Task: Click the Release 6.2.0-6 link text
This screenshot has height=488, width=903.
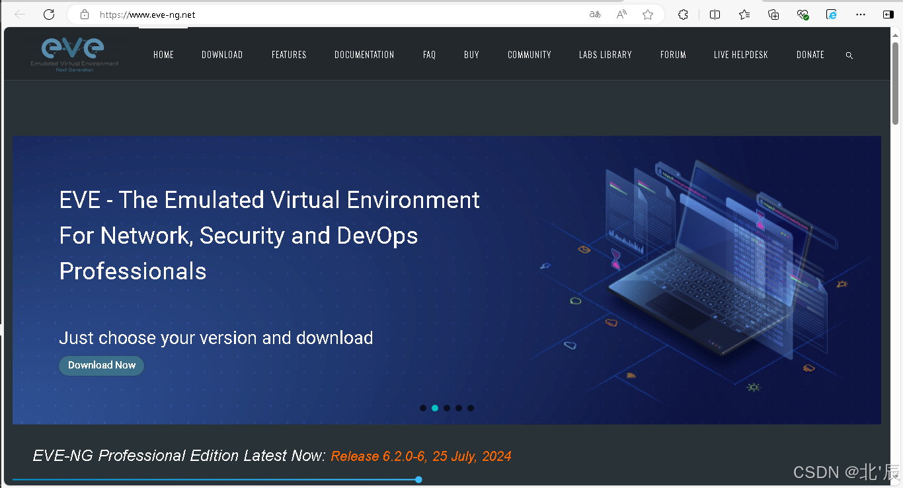Action: [421, 456]
